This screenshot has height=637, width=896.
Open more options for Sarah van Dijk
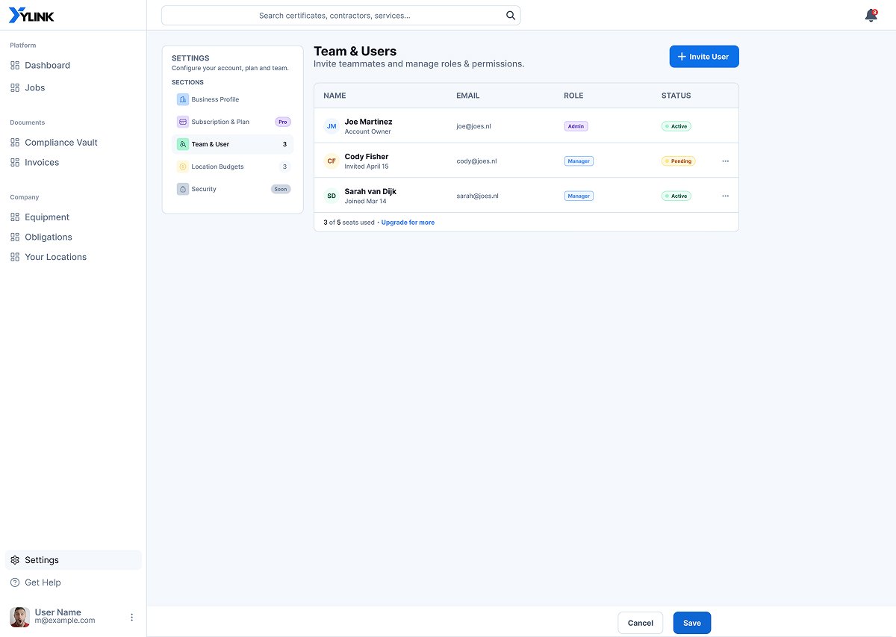pos(725,196)
